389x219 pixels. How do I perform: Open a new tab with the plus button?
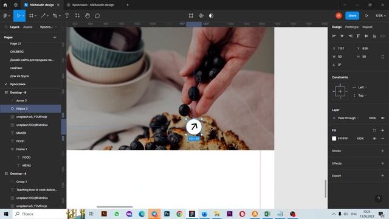128,5
